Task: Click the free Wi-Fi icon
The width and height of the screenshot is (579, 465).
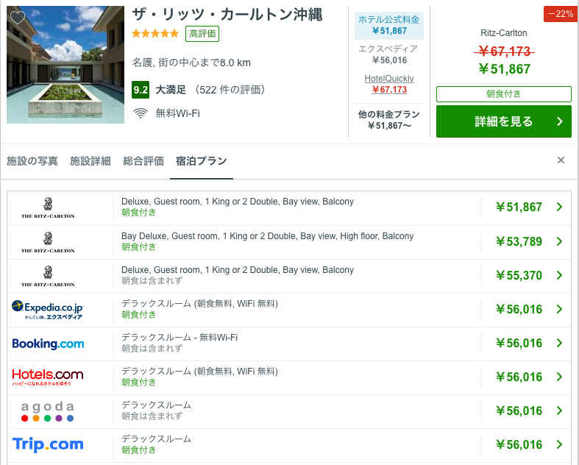Action: coord(141,113)
